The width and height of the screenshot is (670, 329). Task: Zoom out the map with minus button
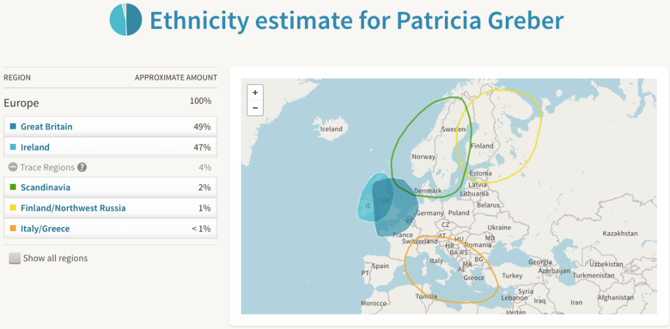point(255,108)
